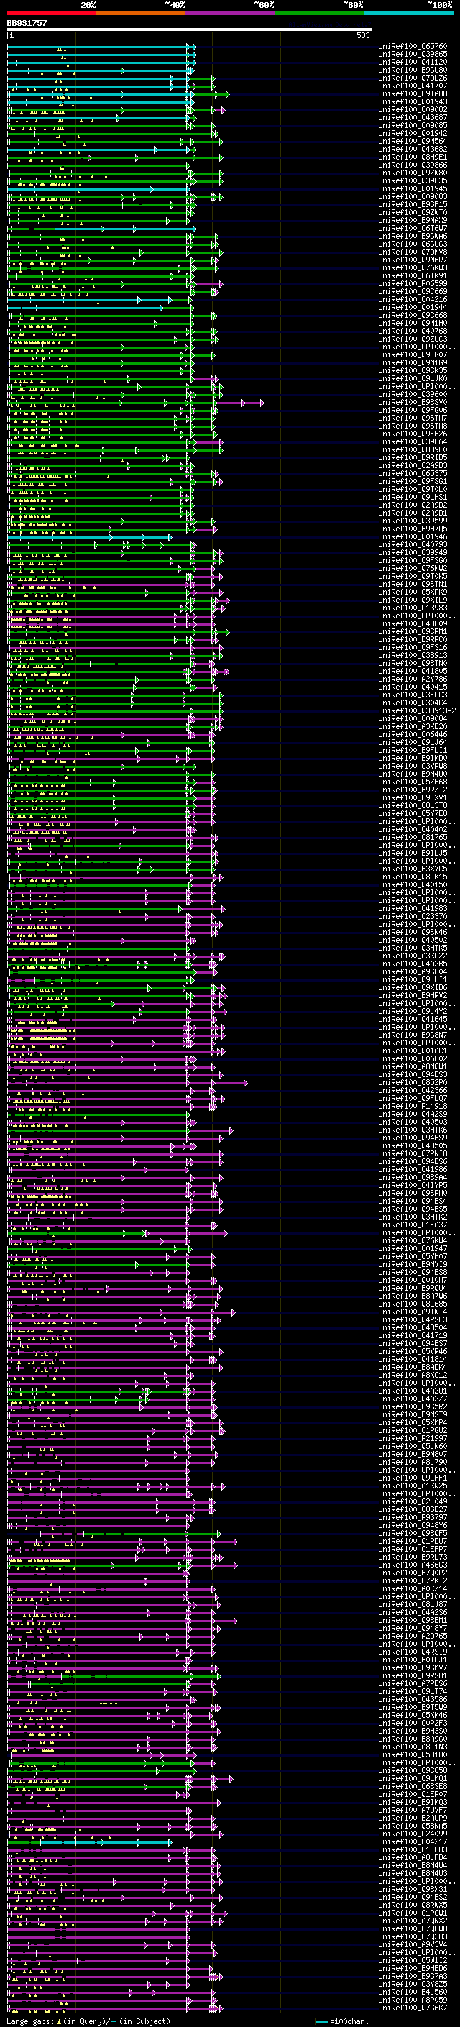The image size is (460, 2027).
Task: Select hit UniRef100_A3KD20
Action: (413, 726)
